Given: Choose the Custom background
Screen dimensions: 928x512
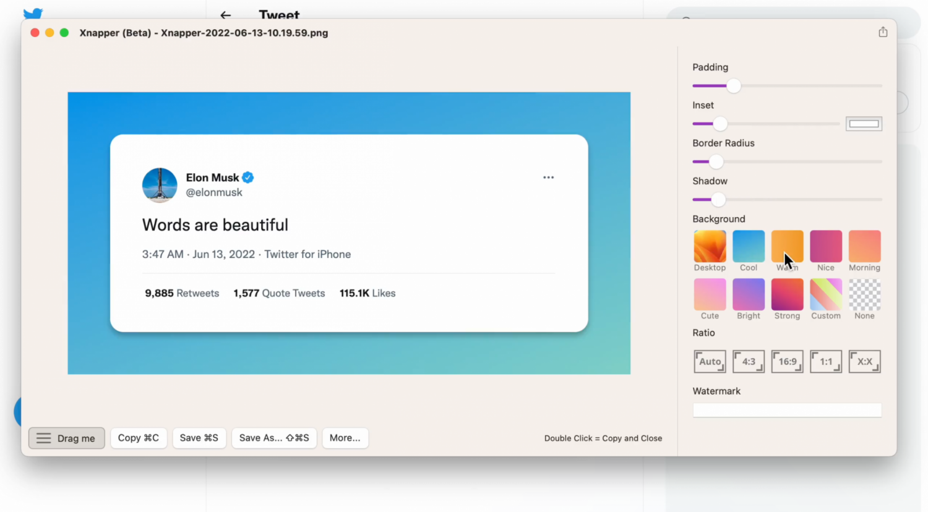Looking at the screenshot, I should [x=826, y=294].
